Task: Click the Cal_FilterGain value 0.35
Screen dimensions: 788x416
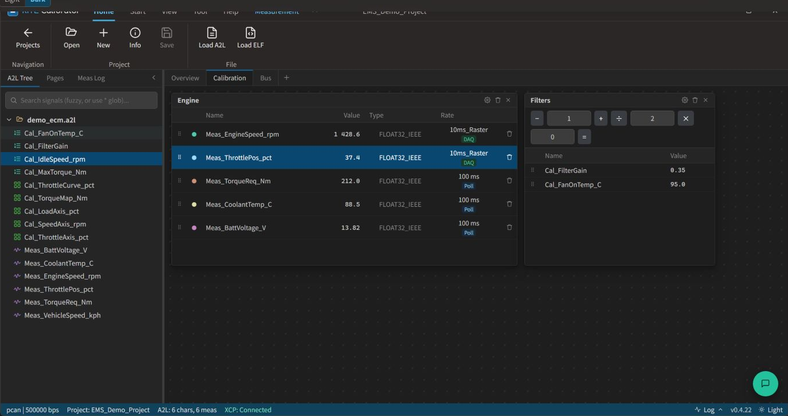Action: (x=678, y=170)
